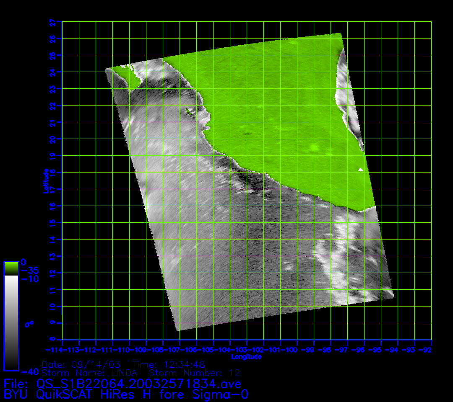Click the Longitude axis title
Image resolution: width=453 pixels, height=402 pixels.
(x=246, y=357)
